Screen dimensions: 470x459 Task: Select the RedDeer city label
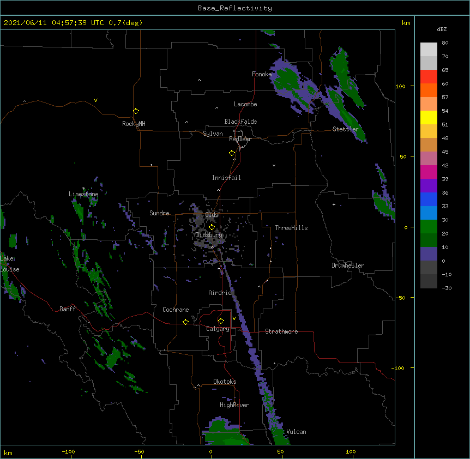tap(240, 139)
